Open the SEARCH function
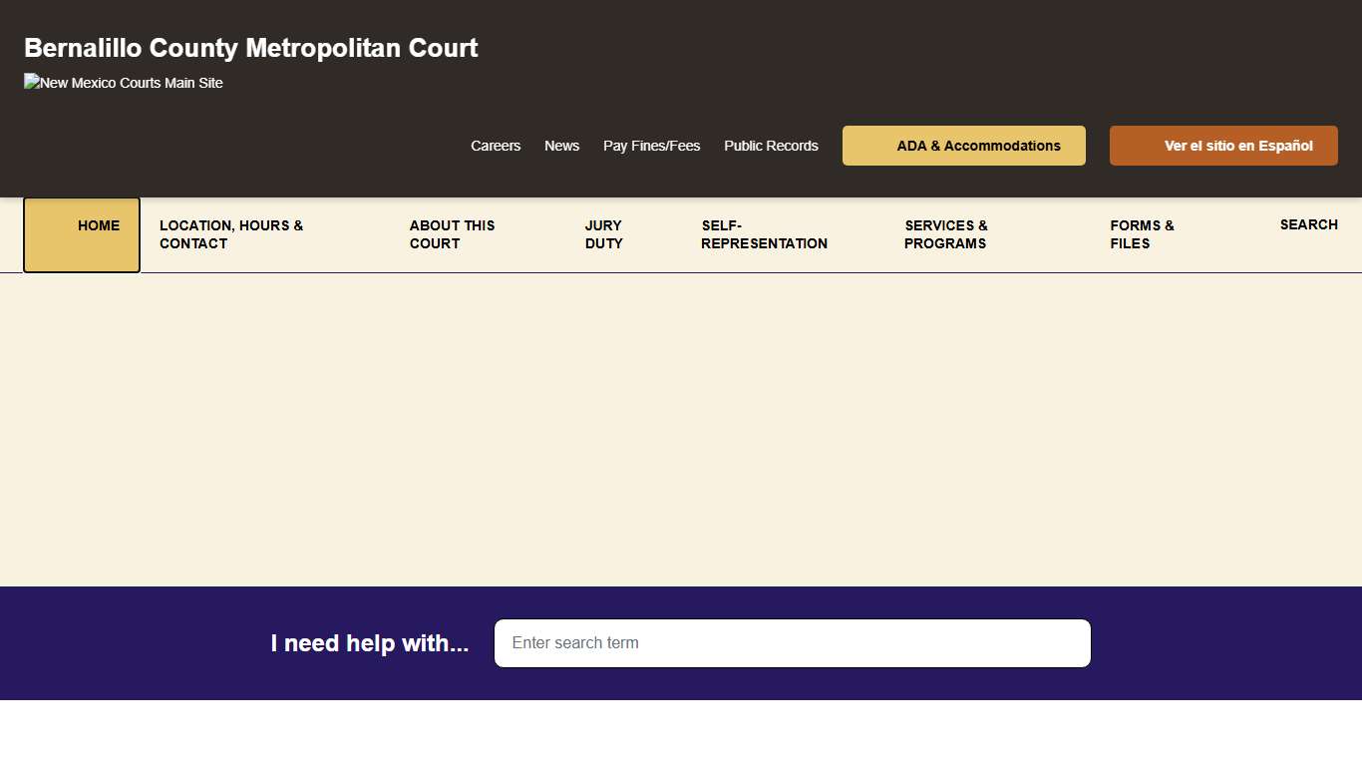Screen dimensions: 1362x766 1309,225
